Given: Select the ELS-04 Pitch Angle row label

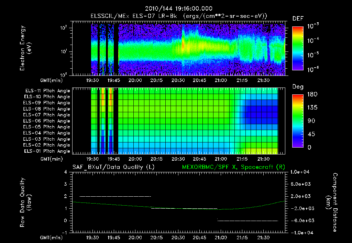Looking at the screenshot, I should click(x=46, y=133).
